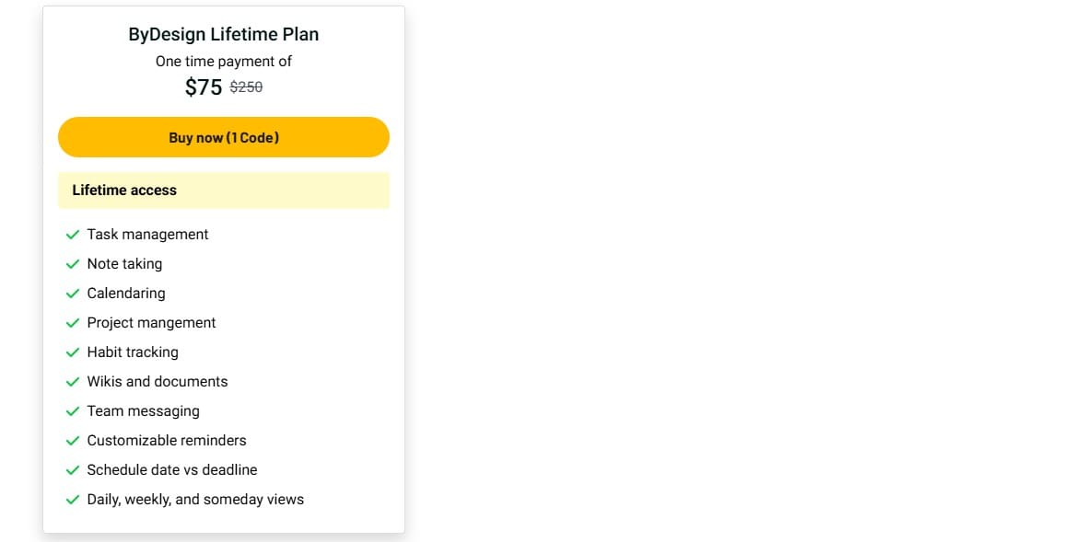
Task: Click the checkmark next to Note taking
Action: (73, 264)
